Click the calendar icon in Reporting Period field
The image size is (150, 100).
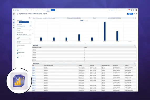tap(18, 35)
